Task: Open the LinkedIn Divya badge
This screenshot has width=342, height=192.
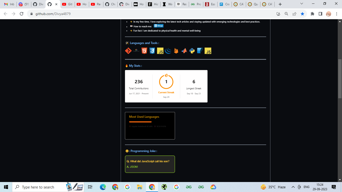Action: [158, 26]
